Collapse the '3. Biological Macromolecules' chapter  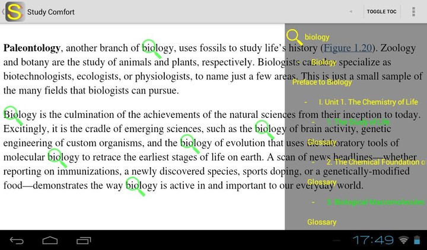coord(314,202)
